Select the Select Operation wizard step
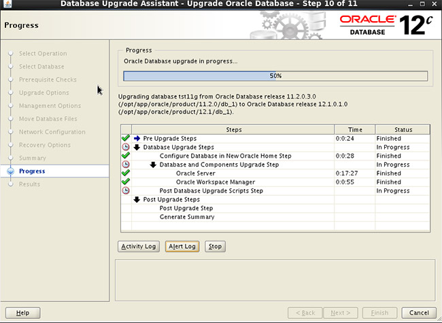442x323 pixels. point(43,54)
